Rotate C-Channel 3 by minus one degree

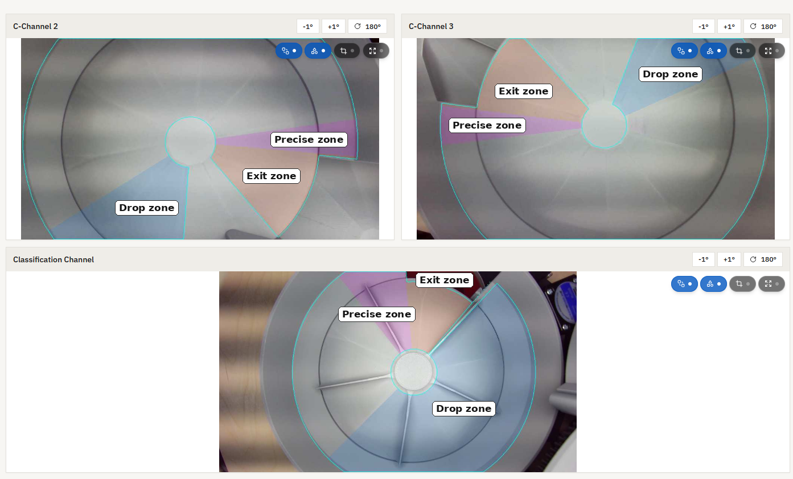click(704, 26)
